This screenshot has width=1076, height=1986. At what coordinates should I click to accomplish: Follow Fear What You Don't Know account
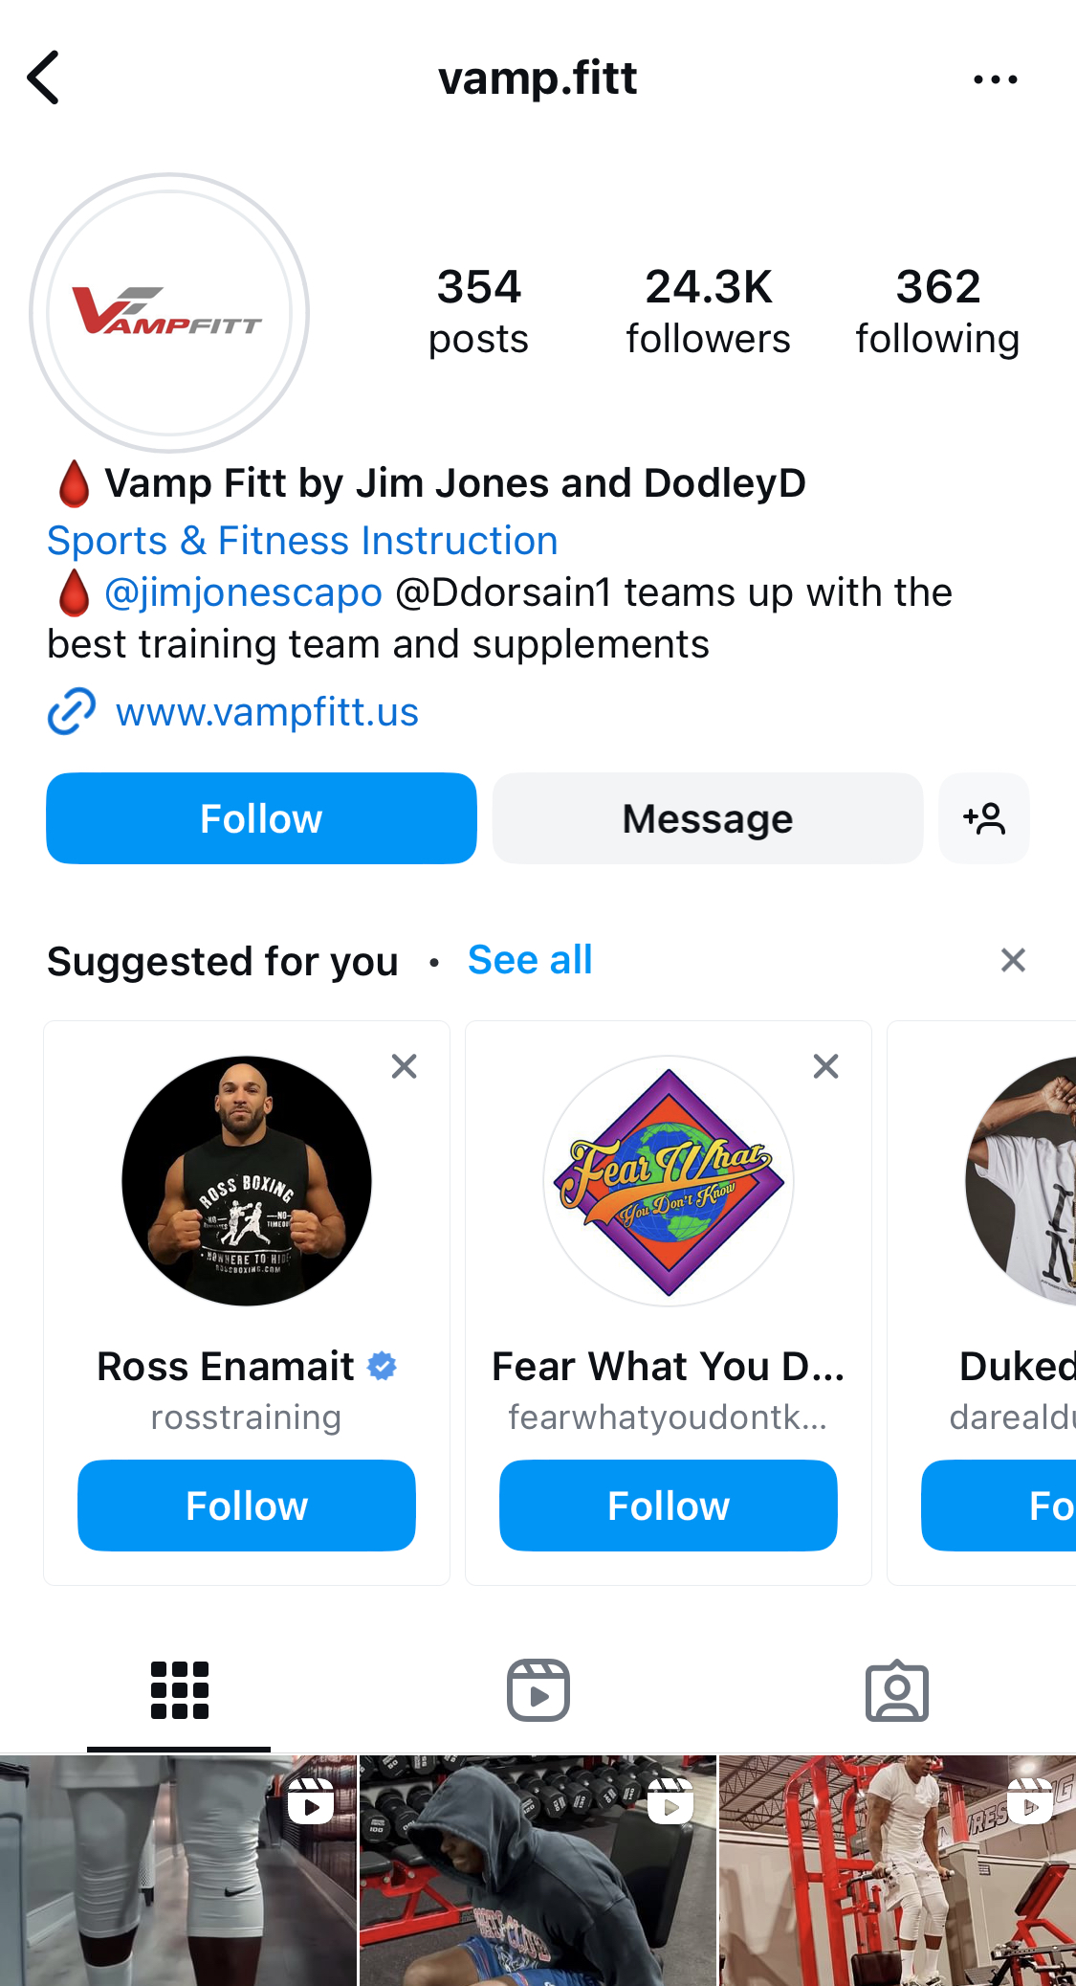point(669,1506)
